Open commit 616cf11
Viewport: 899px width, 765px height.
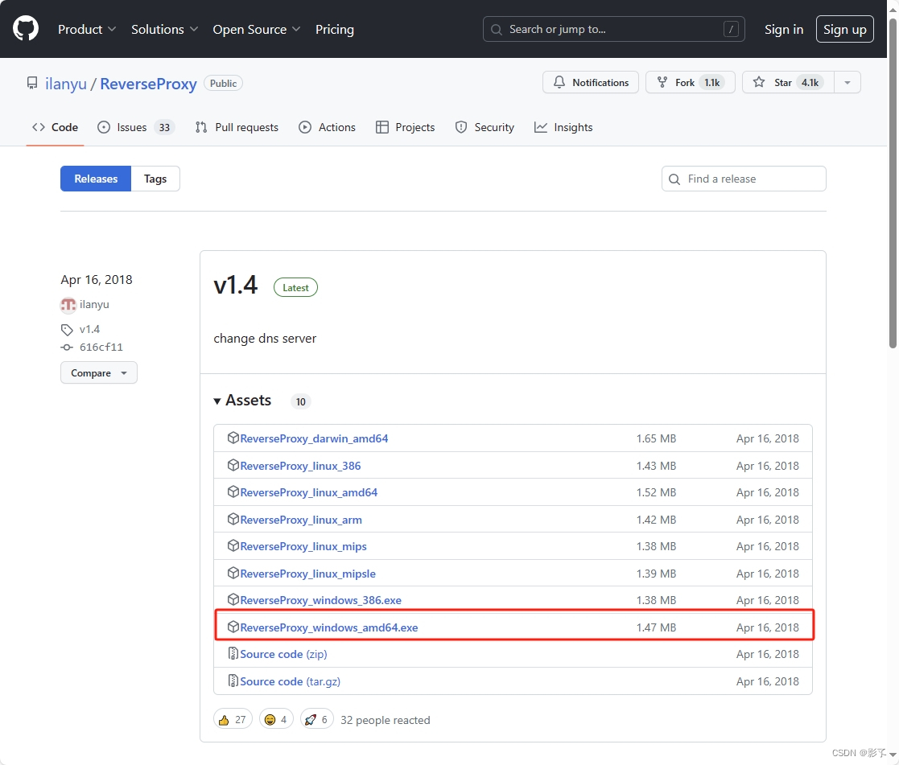101,348
